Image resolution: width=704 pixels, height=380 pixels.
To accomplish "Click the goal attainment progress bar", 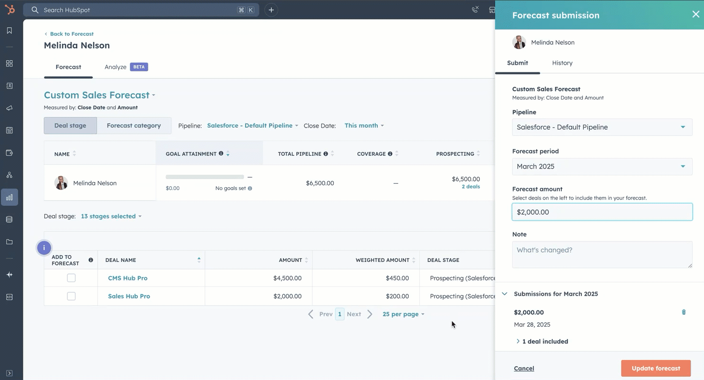I will [205, 177].
